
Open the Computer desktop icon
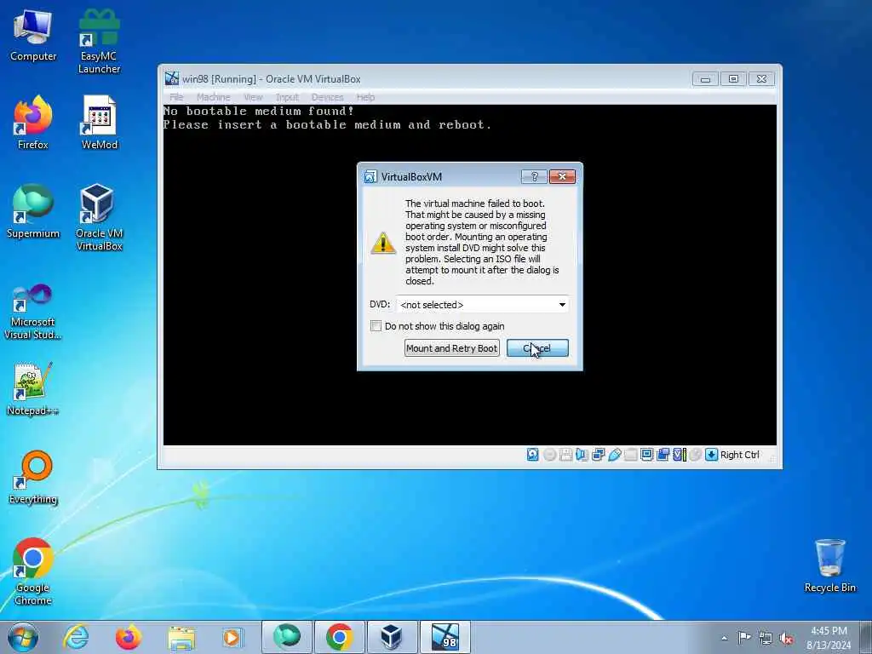(x=33, y=35)
